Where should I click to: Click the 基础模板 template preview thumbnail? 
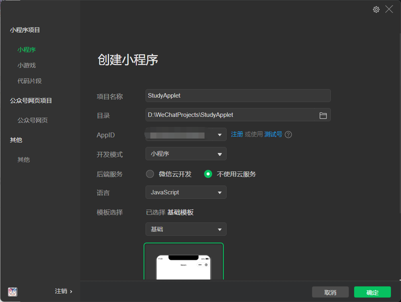184,263
